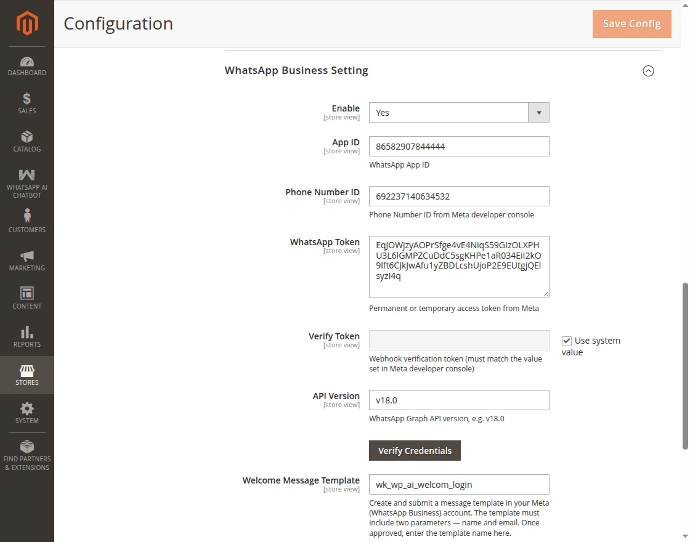Click the API Version field label

tap(336, 396)
